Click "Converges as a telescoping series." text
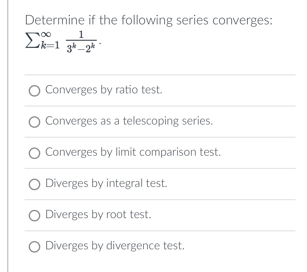The width and height of the screenshot is (307, 272). (129, 121)
